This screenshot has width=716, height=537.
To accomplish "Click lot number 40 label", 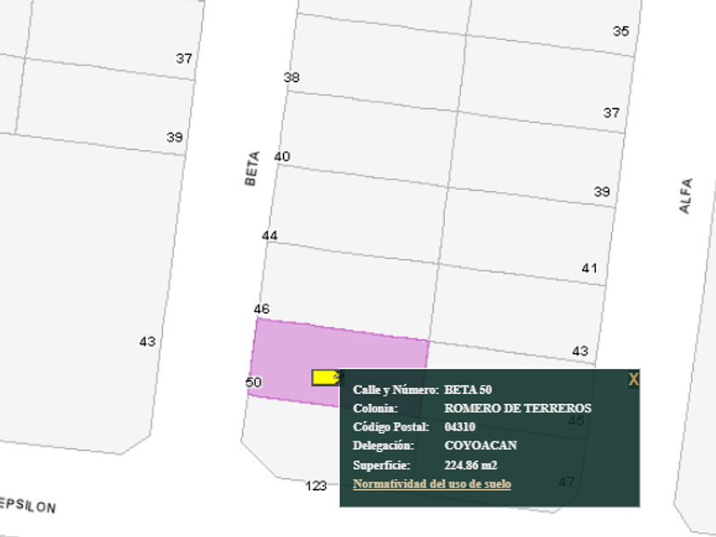I will tap(282, 157).
